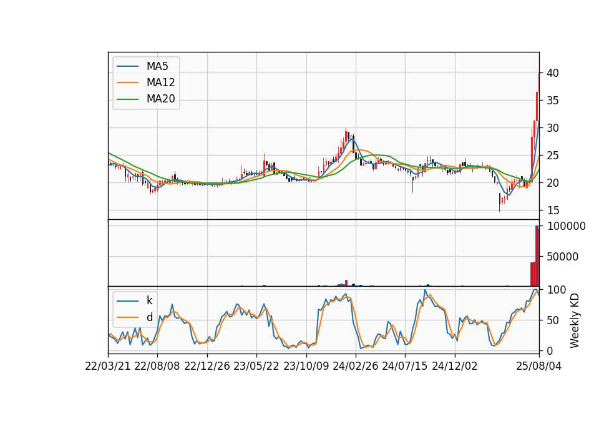Click the KD axis label 50
Viewport: 599px width, 431px height.
[x=553, y=320]
